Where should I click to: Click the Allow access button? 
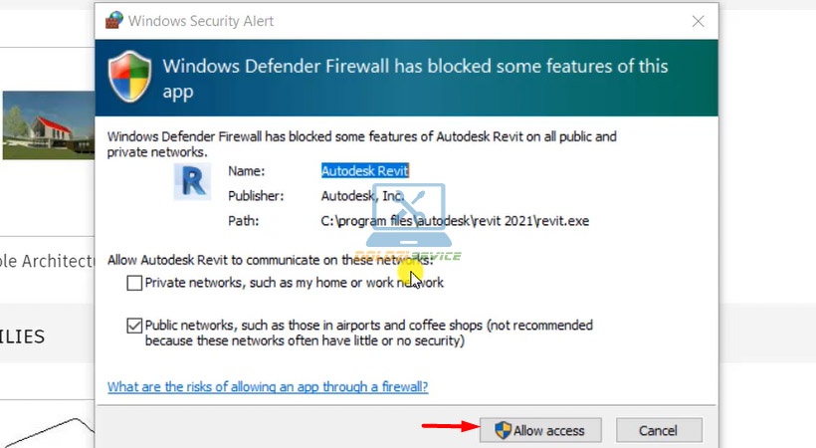540,430
